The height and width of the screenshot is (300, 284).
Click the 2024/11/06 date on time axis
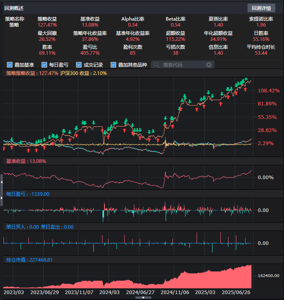(175, 292)
